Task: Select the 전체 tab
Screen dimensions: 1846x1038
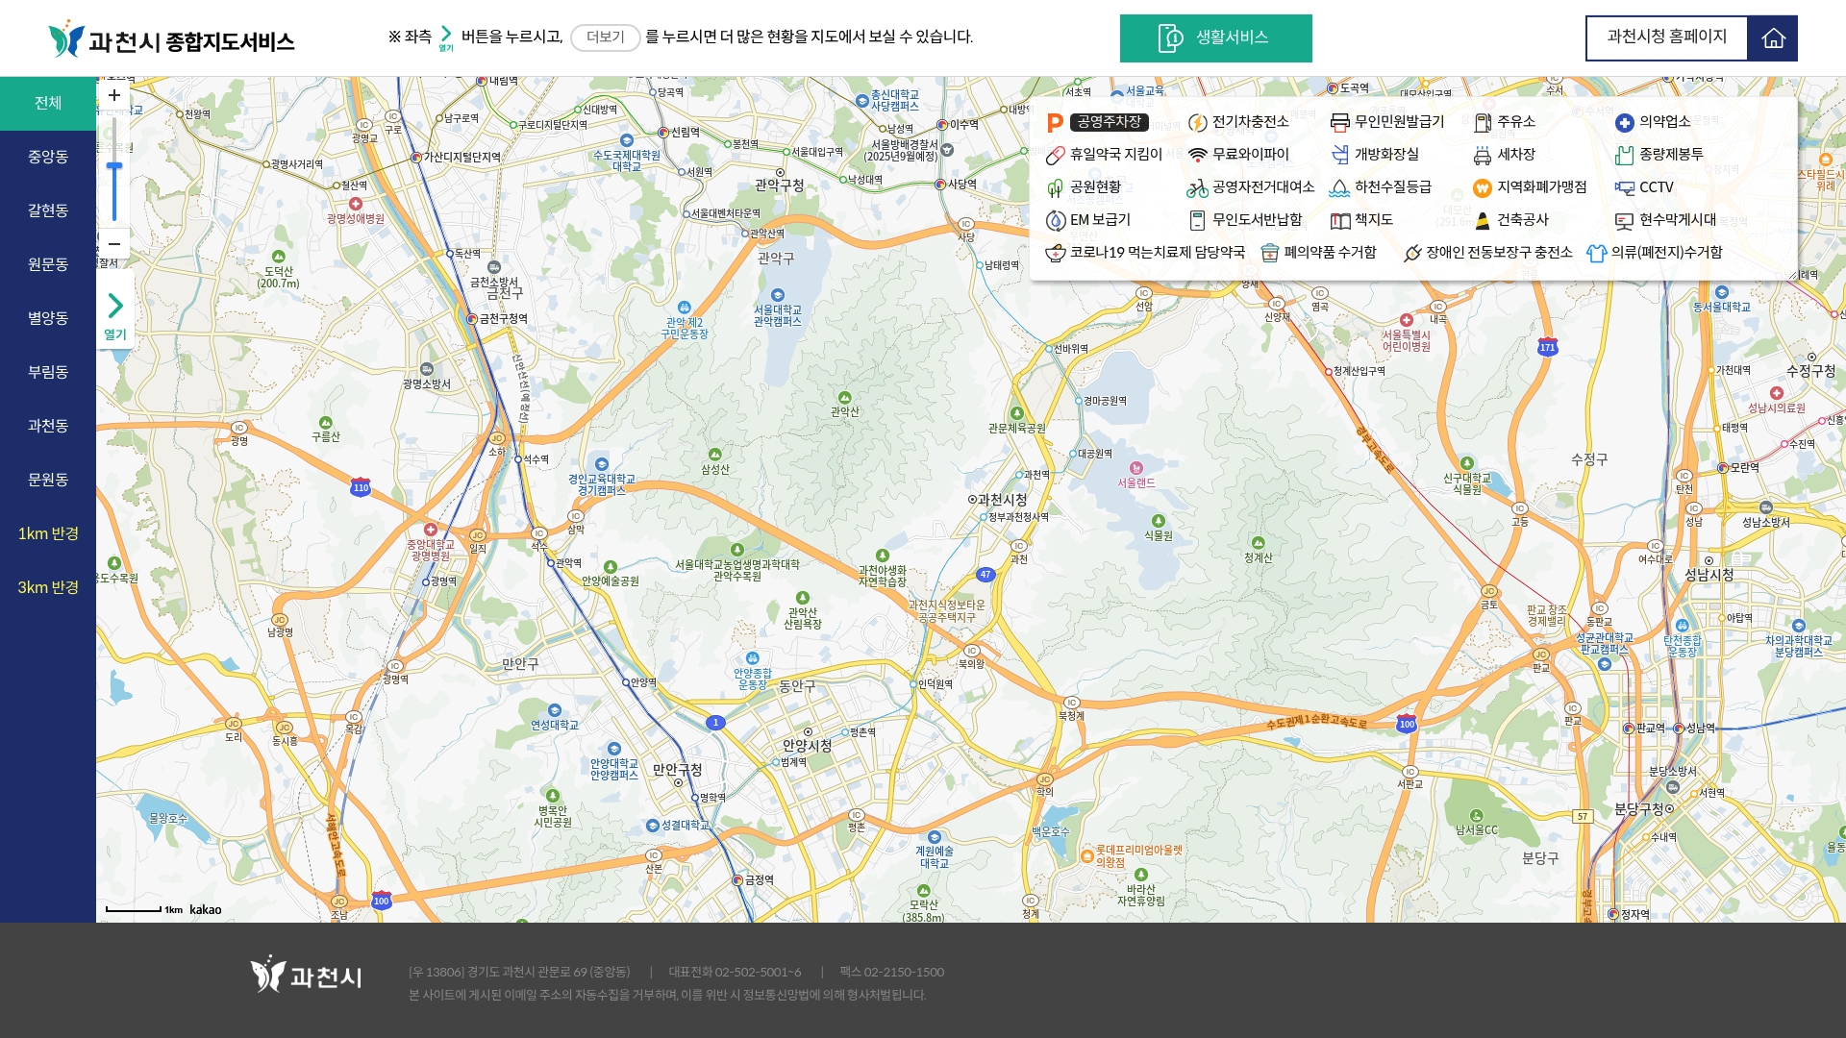Action: pos(48,103)
